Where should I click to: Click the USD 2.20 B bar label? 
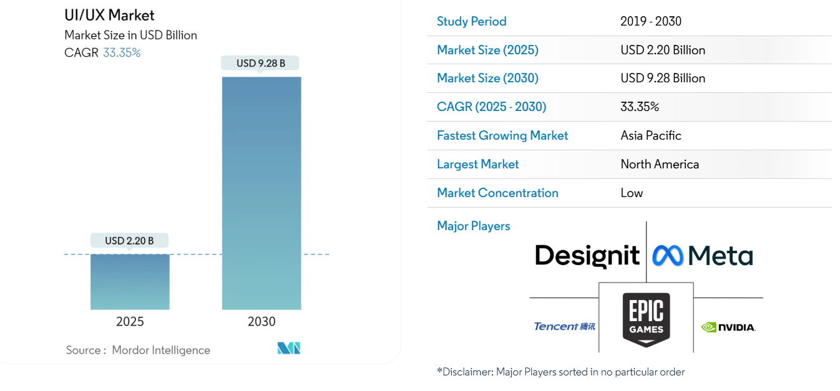[x=129, y=241]
